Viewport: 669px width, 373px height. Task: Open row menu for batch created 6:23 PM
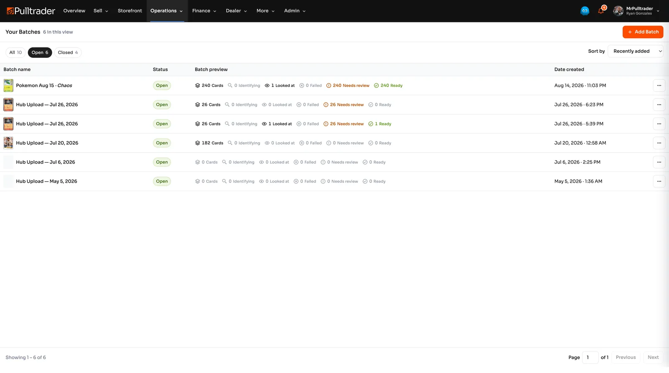(659, 105)
